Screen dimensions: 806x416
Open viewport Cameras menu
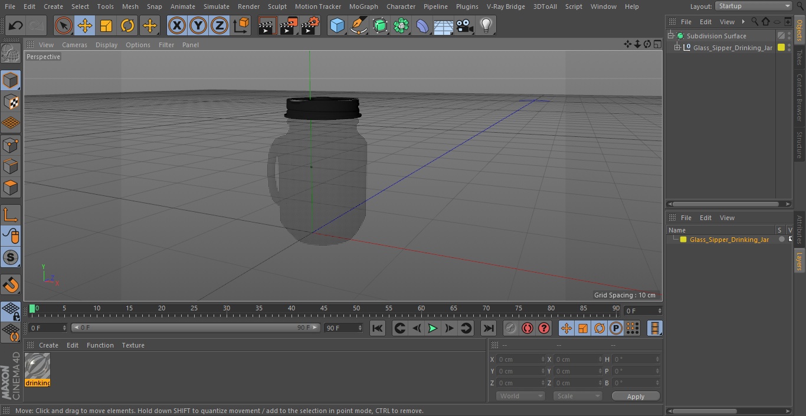74,45
